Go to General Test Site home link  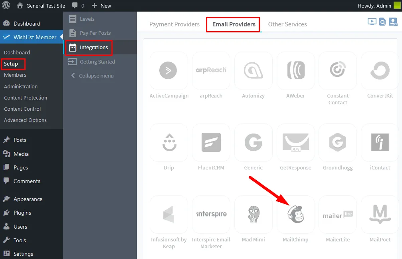click(41, 6)
